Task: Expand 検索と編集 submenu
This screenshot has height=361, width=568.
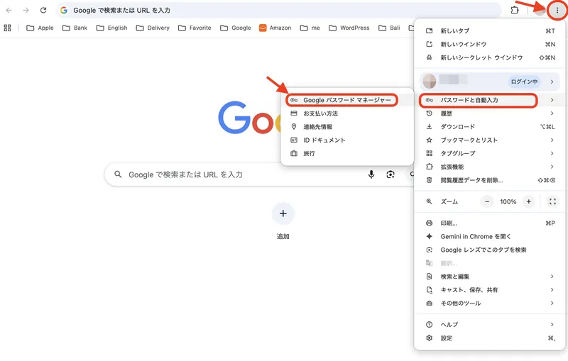Action: pos(490,277)
